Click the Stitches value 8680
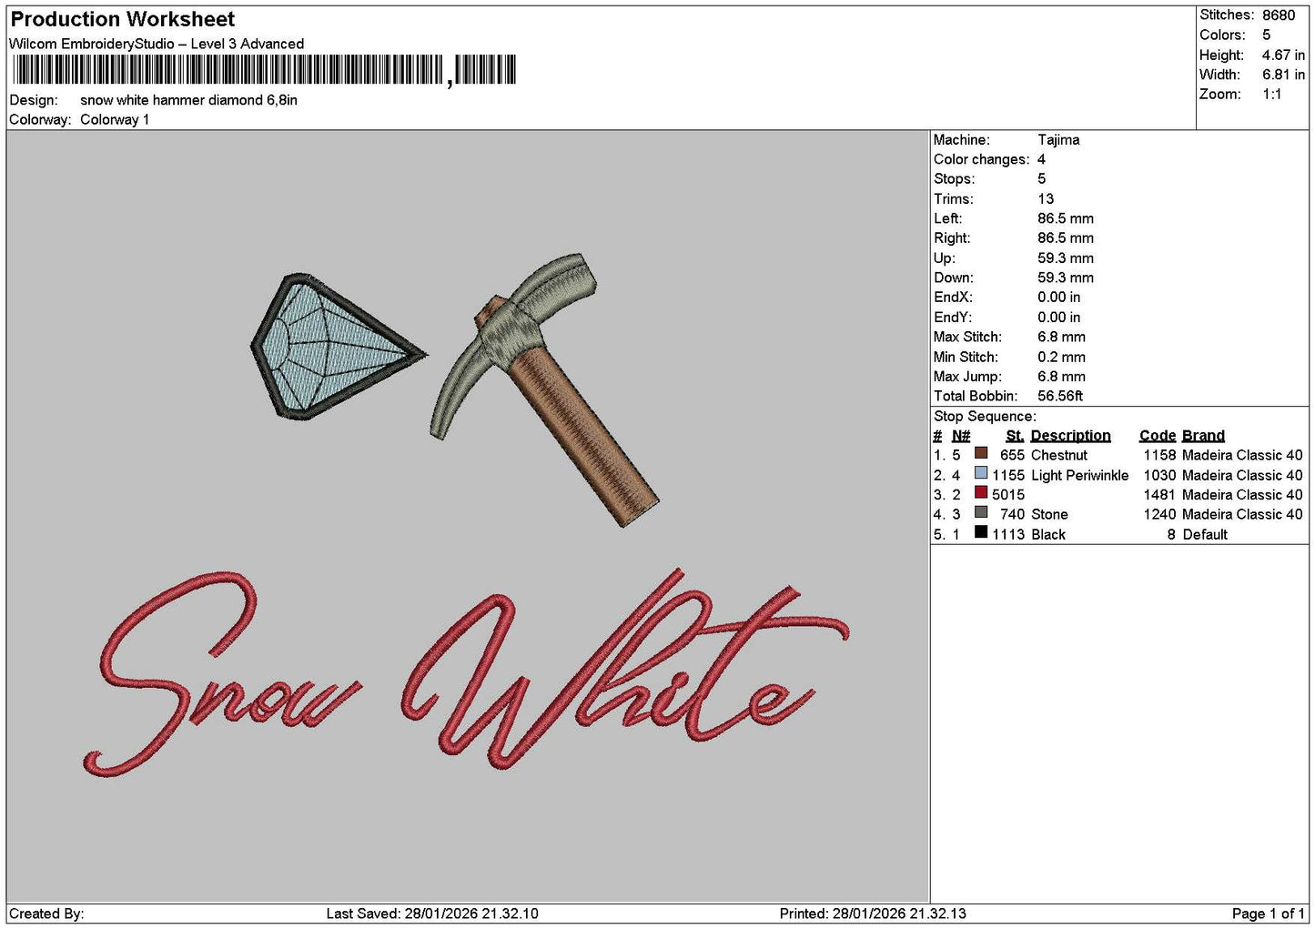Image resolution: width=1315 pixels, height=929 pixels. 1279,15
